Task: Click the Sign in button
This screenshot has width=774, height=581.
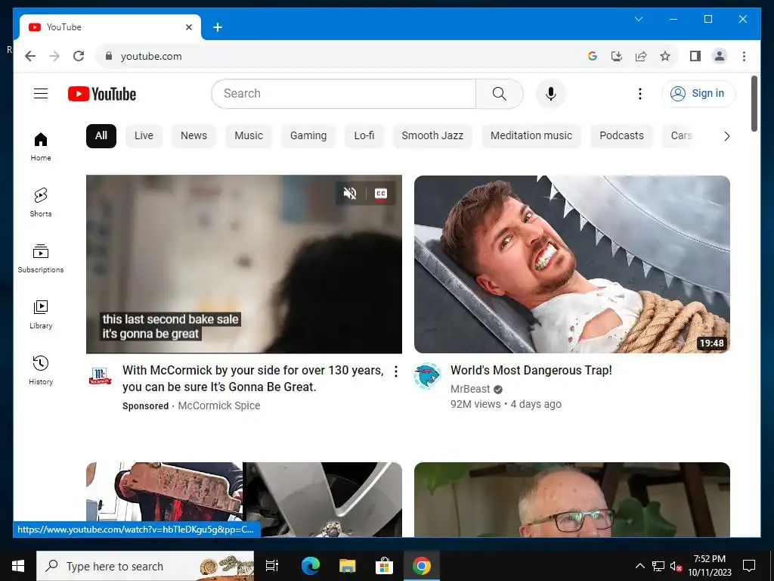Action: coord(698,93)
